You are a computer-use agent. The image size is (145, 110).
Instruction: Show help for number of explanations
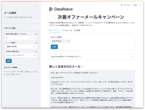coord(36,34)
